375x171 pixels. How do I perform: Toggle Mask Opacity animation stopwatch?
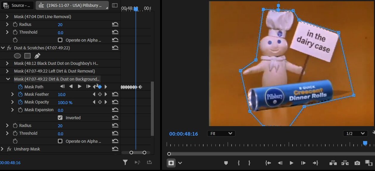pos(20,102)
